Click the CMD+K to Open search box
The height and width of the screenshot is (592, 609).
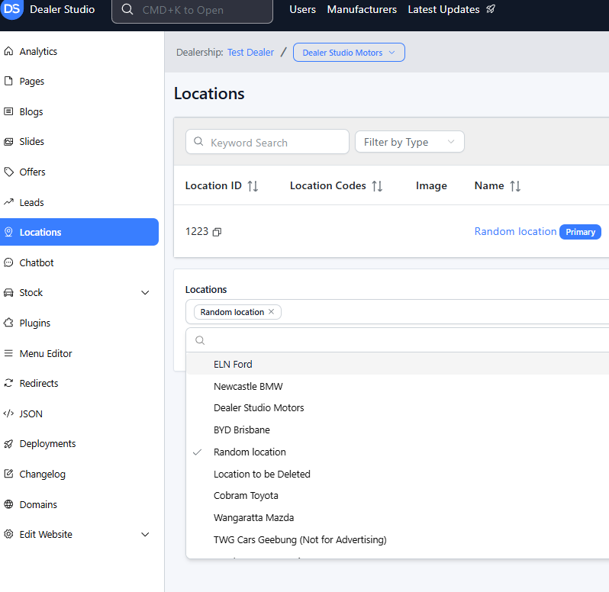point(192,11)
